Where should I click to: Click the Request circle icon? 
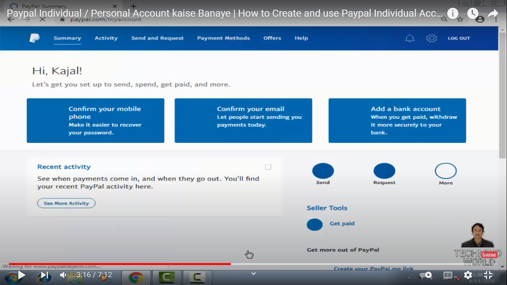pyautogui.click(x=384, y=171)
